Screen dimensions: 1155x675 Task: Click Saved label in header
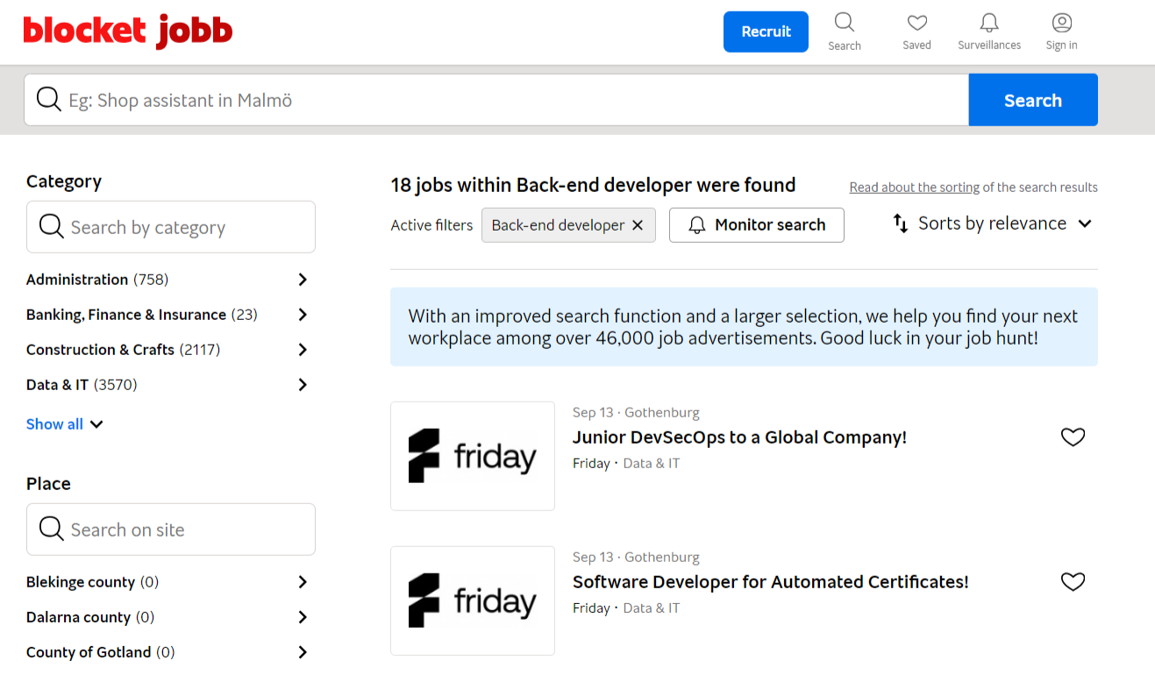tap(916, 46)
